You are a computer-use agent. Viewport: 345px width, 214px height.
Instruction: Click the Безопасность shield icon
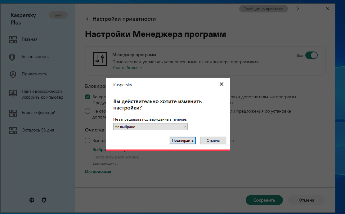tap(12, 57)
